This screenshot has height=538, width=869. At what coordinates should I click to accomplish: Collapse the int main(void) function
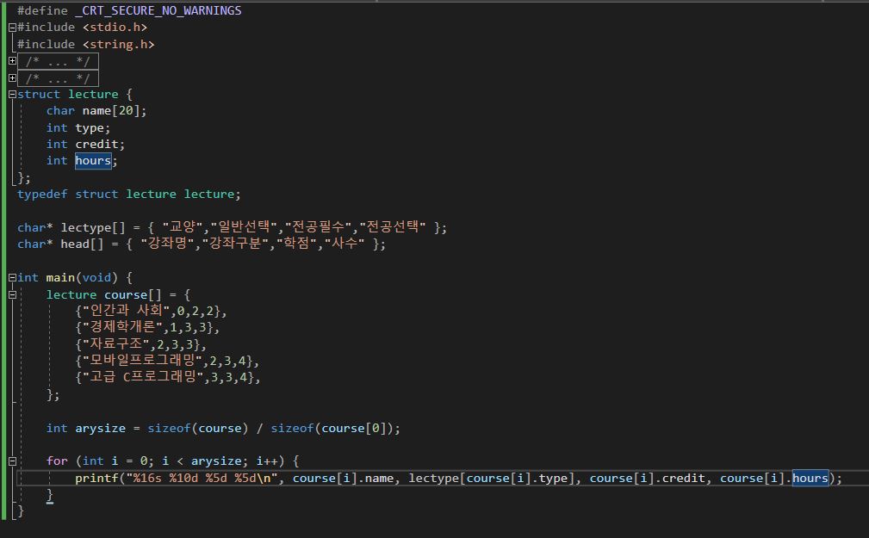(x=12, y=278)
